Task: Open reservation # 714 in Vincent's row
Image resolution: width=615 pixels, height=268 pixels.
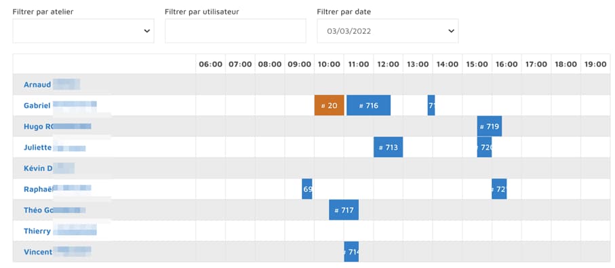Action: pos(351,252)
